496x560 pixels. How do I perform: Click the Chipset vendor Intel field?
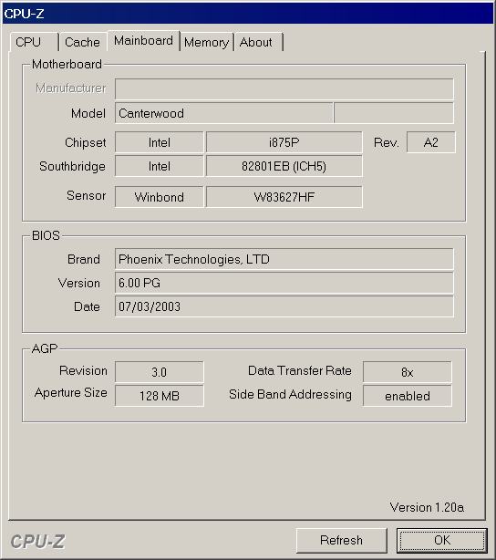pyautogui.click(x=160, y=142)
